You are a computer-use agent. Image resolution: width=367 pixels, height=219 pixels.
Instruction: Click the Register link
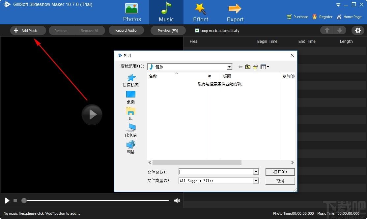pyautogui.click(x=323, y=17)
